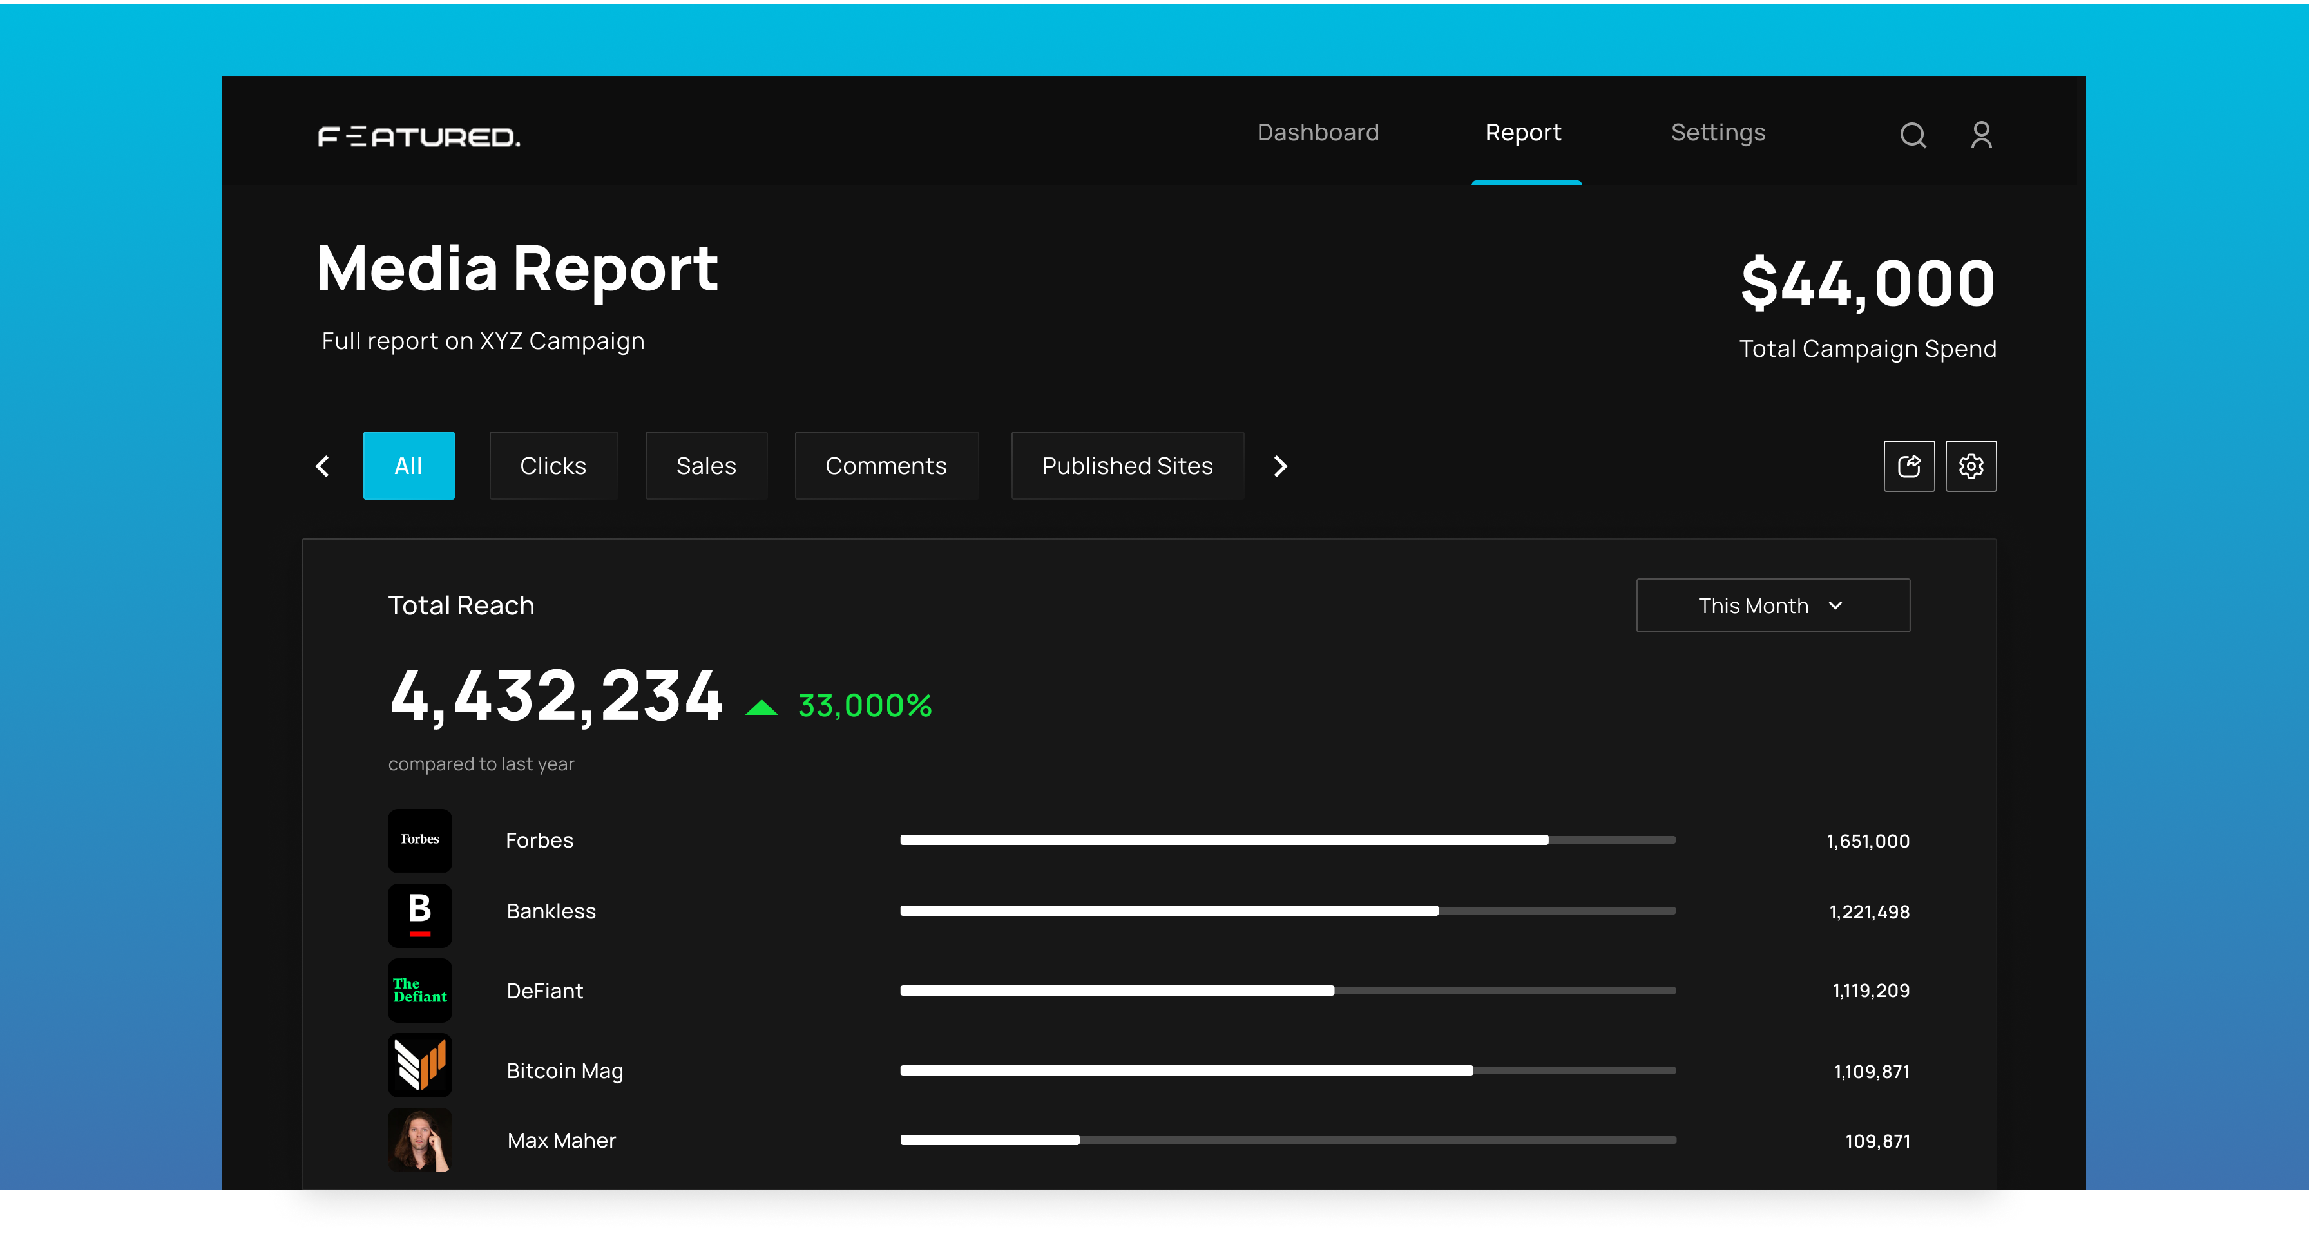Click the Max Maher avatar photo
This screenshot has height=1234, width=2309.
coord(419,1140)
